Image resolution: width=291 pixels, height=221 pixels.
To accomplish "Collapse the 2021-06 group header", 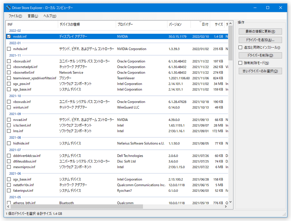I will [x=15, y=173].
